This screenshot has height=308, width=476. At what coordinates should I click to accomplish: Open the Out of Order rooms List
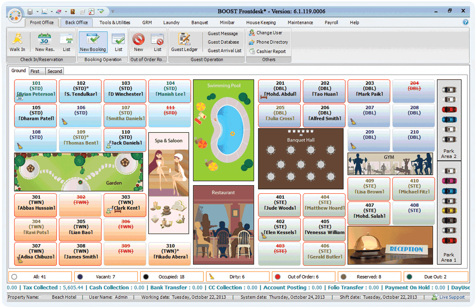pos(158,42)
